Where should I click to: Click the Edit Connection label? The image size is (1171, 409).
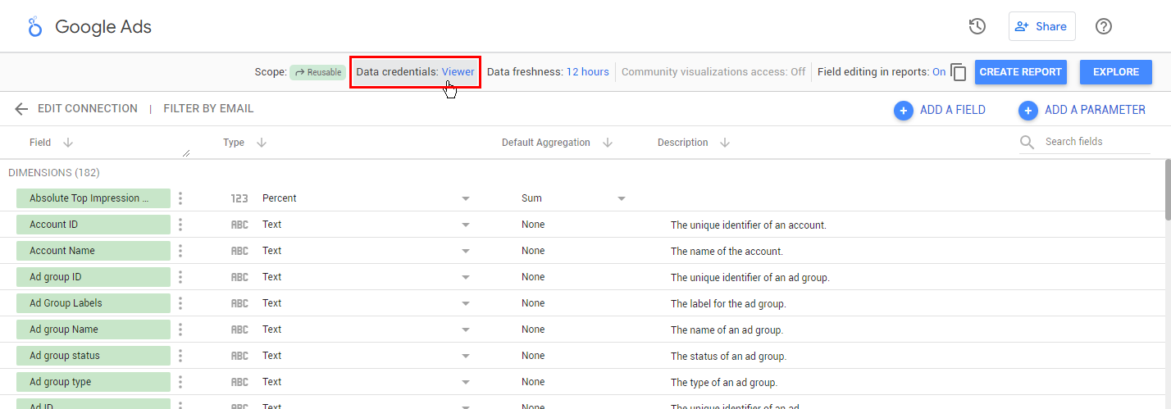(88, 109)
